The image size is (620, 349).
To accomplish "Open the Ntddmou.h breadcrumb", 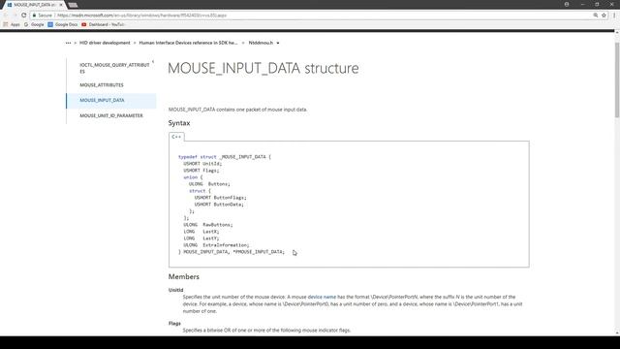I will pos(261,43).
